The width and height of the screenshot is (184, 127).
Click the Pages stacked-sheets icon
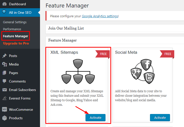[4, 73]
